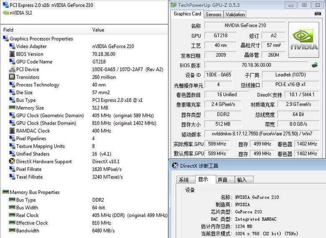Click the Effective Clock memory icon

click(12, 223)
